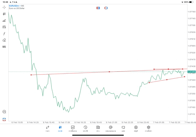Image resolution: width=196 pixels, height=137 pixels.
Task: Expand the EURUSDm symbol dropdown
Action: (17, 6)
